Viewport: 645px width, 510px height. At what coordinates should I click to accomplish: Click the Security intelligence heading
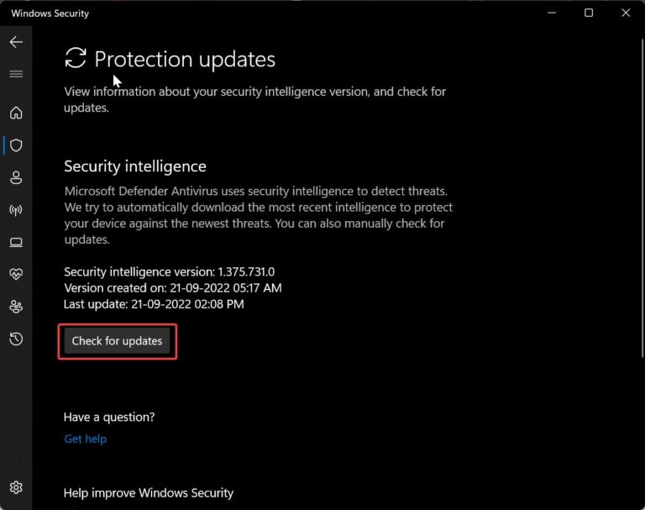135,166
